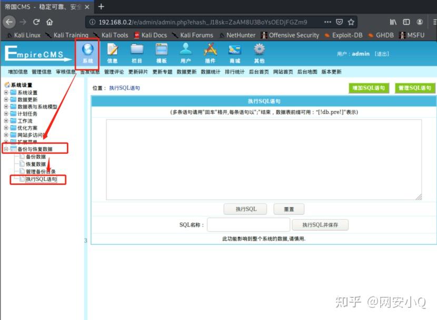This screenshot has width=437, height=320.
Task: Open the 栏目 (Column) module icon
Action: tap(137, 53)
